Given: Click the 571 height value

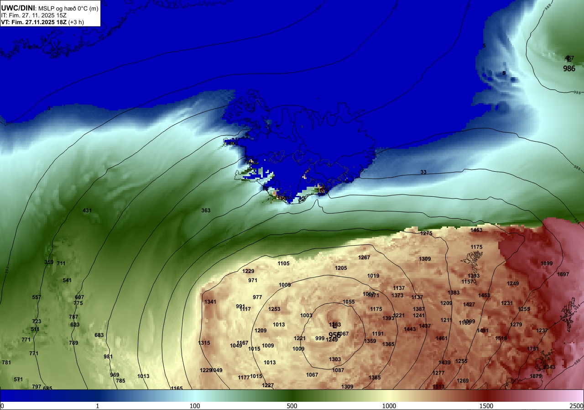Looking at the screenshot, I should click(x=18, y=379).
